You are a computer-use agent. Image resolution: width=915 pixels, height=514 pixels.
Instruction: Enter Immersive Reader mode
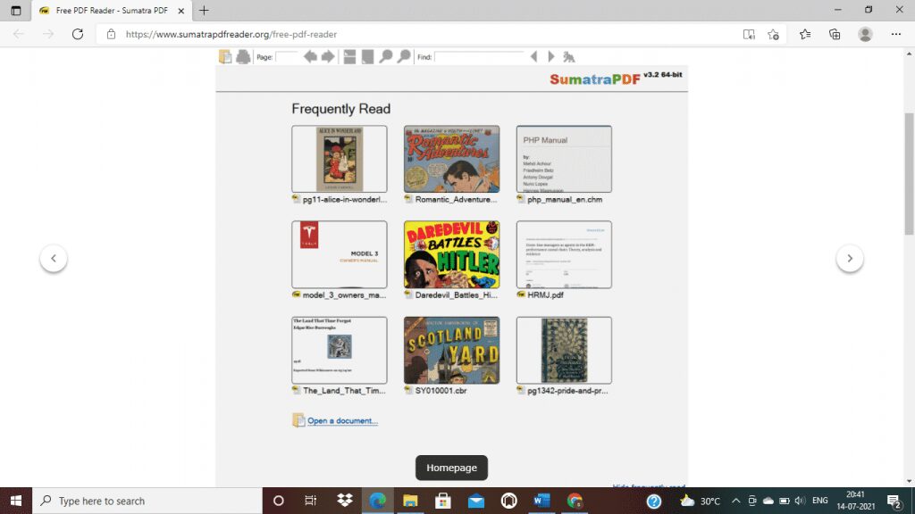749,35
